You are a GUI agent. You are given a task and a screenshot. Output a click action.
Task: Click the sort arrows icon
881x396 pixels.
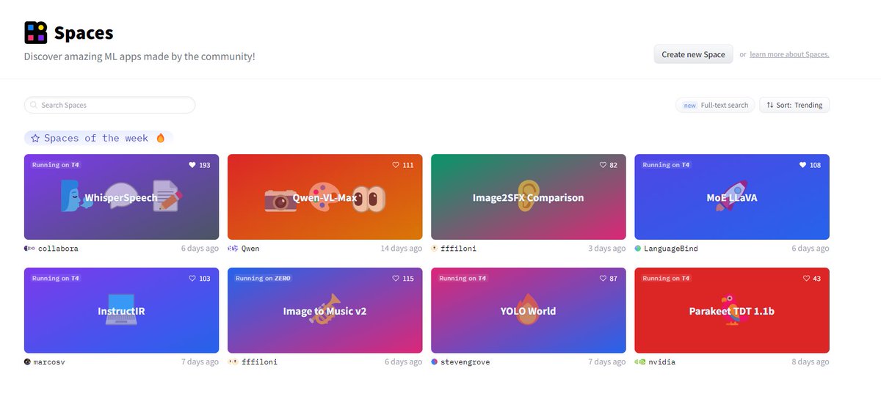coord(769,105)
